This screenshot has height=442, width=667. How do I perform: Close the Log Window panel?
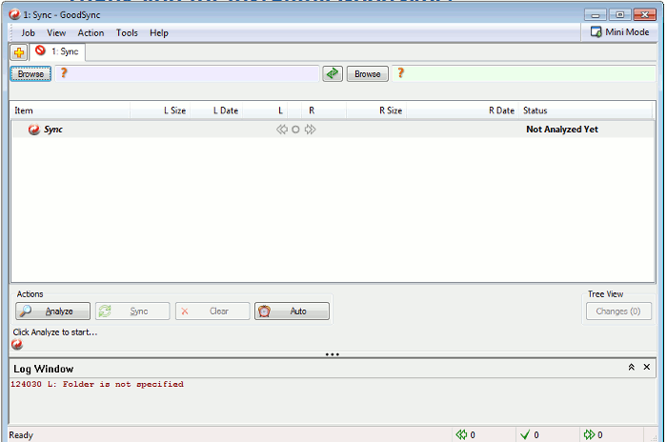coord(647,367)
